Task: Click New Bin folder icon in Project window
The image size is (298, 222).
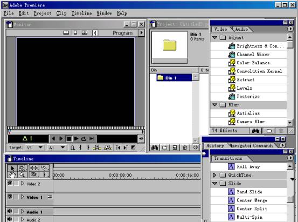Action: 164,147
